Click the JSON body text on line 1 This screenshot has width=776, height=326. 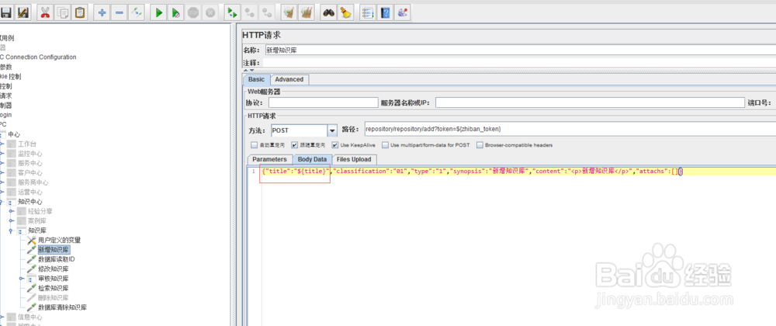coord(473,172)
